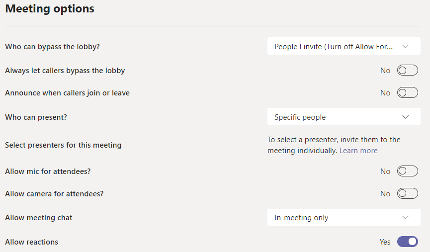Click chevron arrow of meeting chat dropdown

tap(405, 218)
